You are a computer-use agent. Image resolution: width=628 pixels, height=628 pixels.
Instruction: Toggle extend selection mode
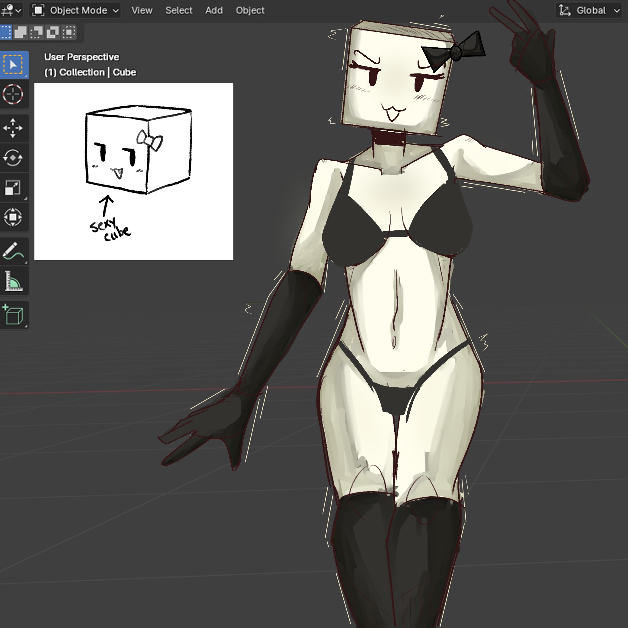(21, 32)
